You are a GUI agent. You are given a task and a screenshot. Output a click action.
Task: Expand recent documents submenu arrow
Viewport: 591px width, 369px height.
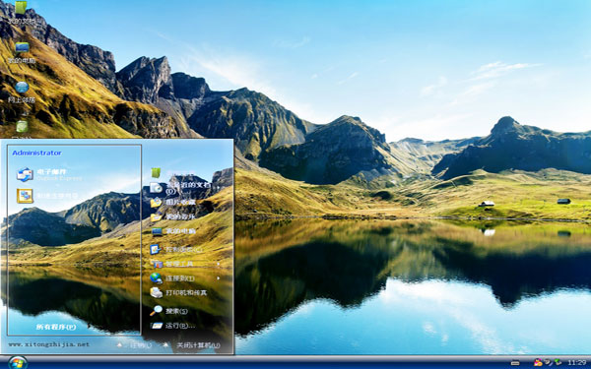[219, 188]
